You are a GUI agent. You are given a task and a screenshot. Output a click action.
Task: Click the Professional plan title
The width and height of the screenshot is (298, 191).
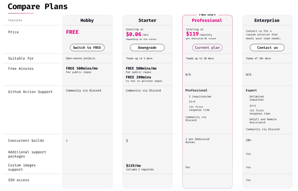[207, 20]
